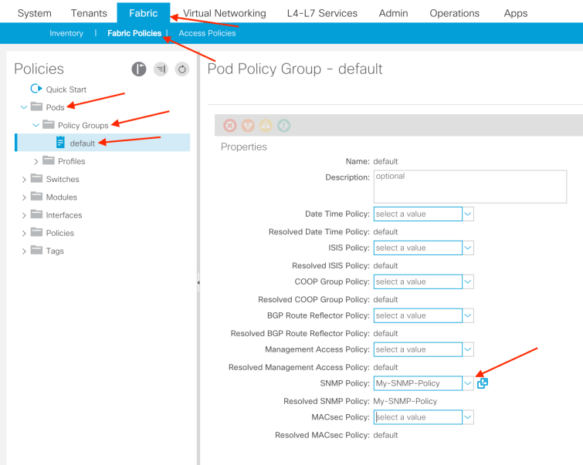Go to Inventory submenu

pyautogui.click(x=66, y=33)
